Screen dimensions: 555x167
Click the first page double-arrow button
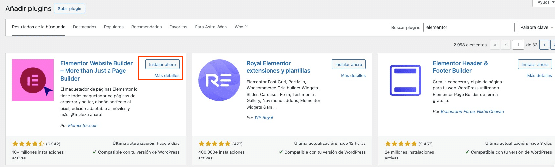(x=495, y=45)
